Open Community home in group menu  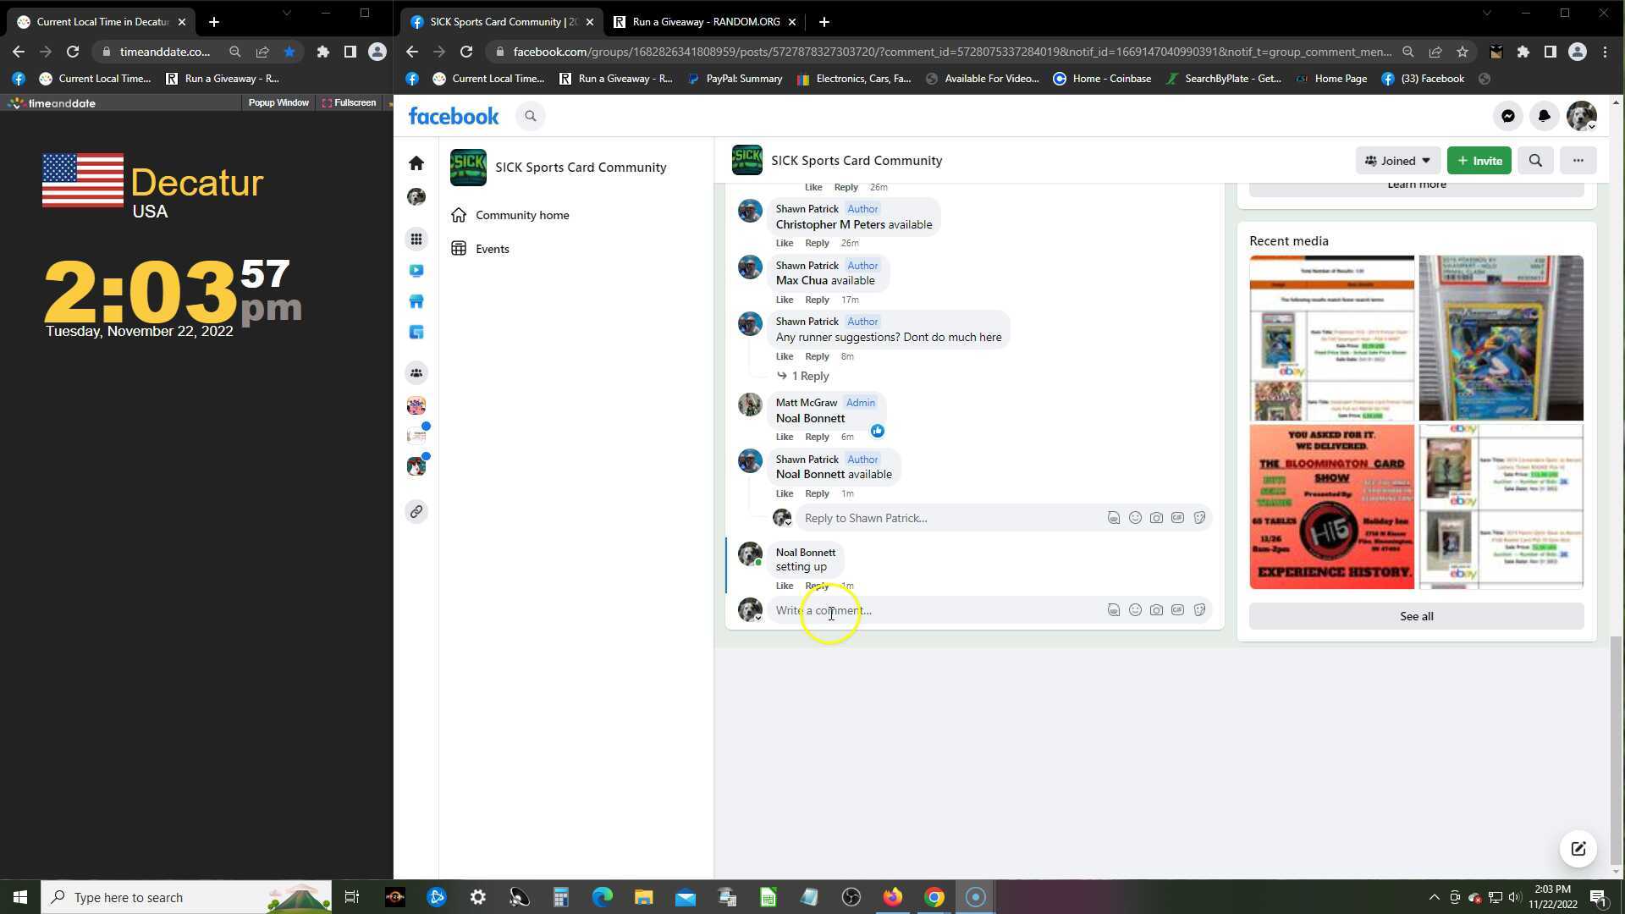pyautogui.click(x=521, y=215)
